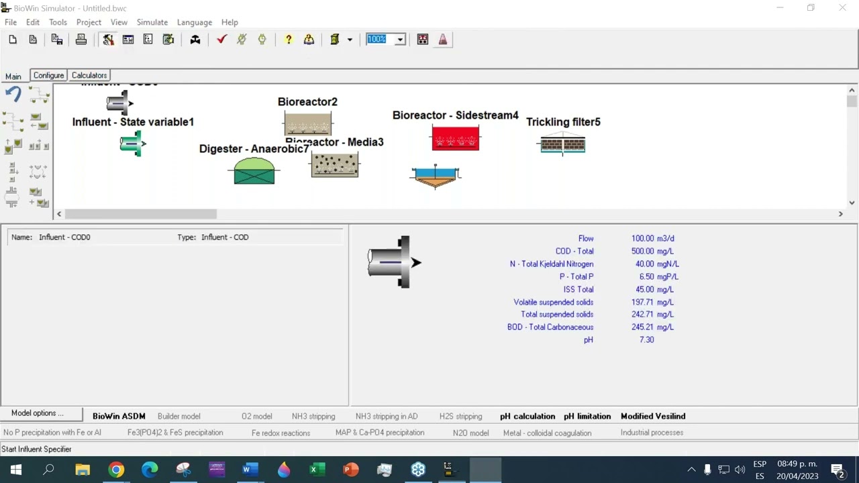Select the Trickling filter5 element icon
Viewport: 859px width, 483px height.
click(562, 144)
